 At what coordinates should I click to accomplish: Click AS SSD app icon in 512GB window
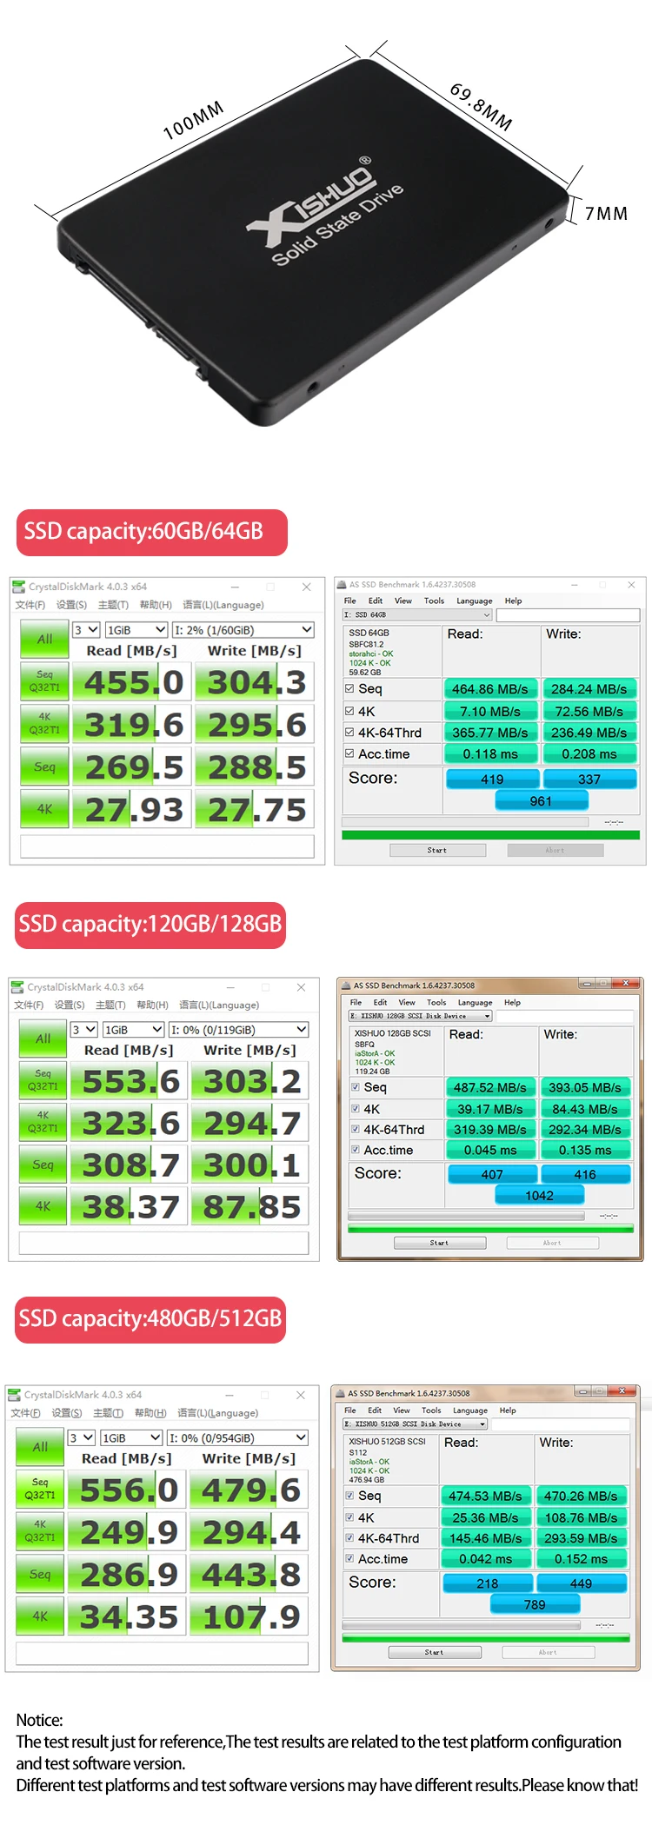click(x=341, y=1393)
